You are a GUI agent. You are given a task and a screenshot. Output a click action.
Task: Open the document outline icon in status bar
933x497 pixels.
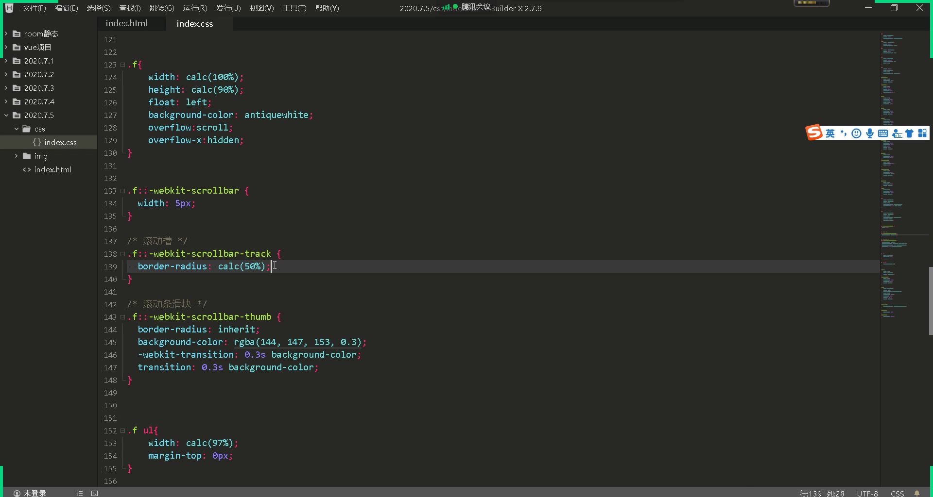[80, 493]
